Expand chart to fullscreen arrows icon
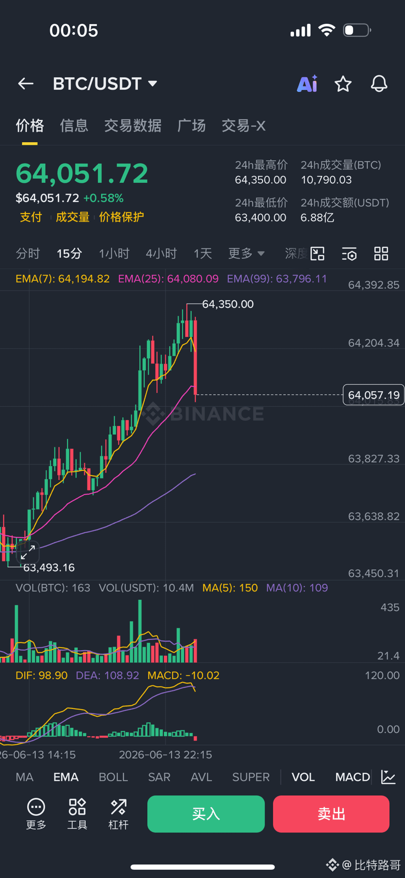405x878 pixels. [28, 552]
